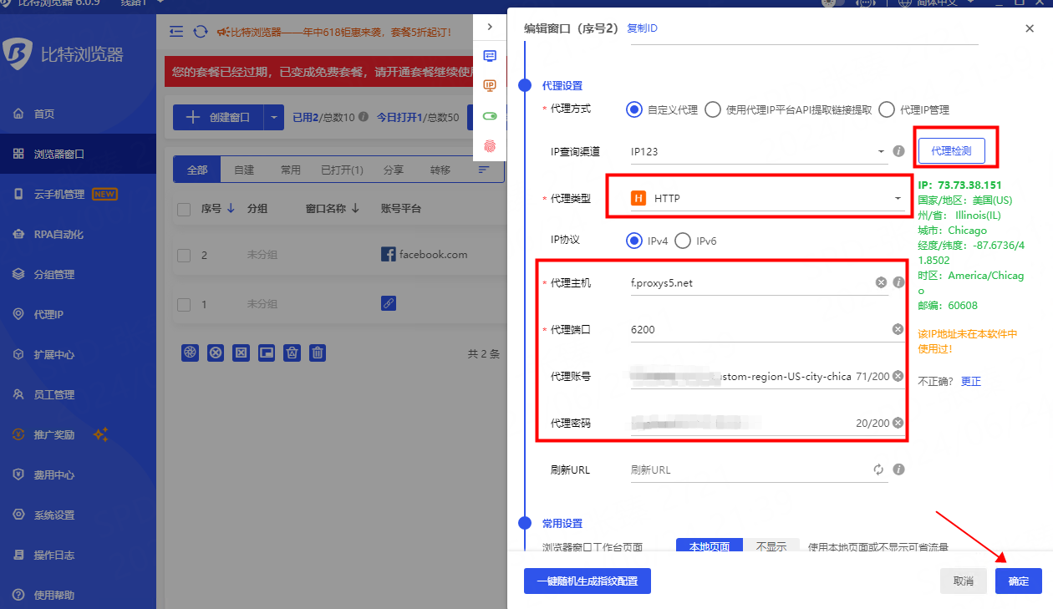The image size is (1053, 609).
Task: Clear the 代理端口 field with its X
Action: (898, 329)
